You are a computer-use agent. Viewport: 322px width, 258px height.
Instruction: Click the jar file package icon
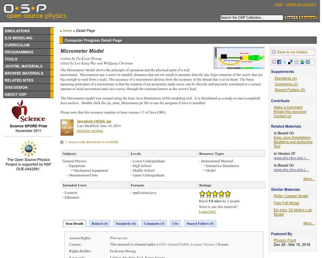tap(67, 127)
